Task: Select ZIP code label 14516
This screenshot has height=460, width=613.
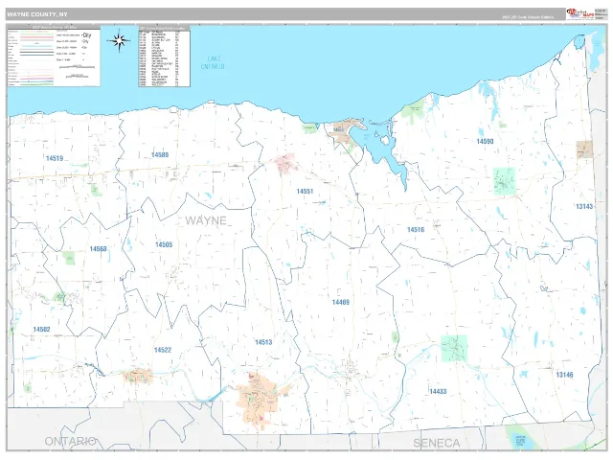Action: pyautogui.click(x=416, y=230)
